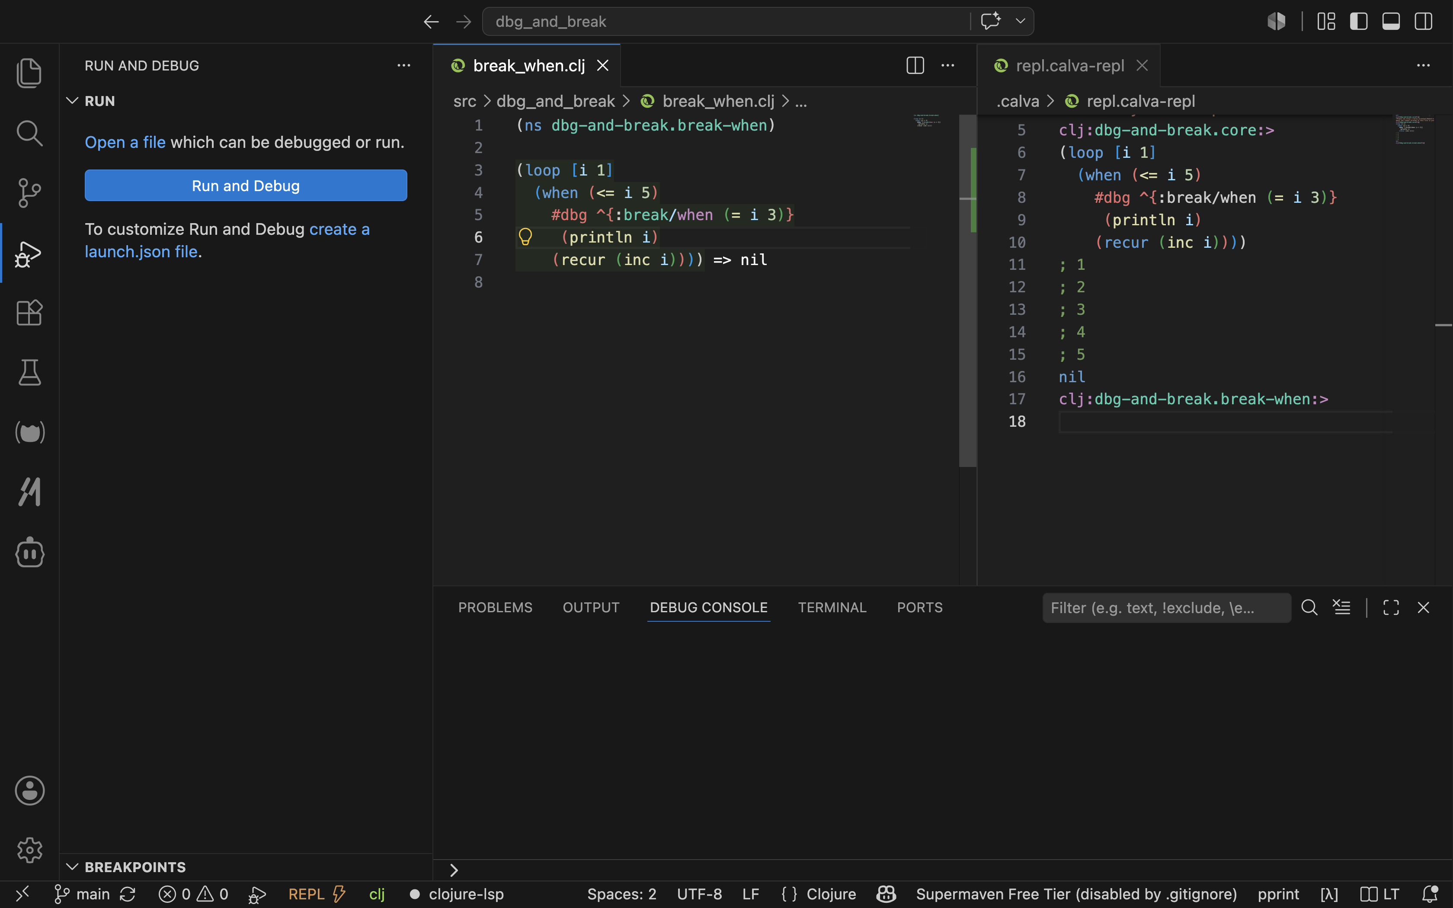Toggle the [λ] paredit status indicator
Screen dimensions: 1453x908
[x=1329, y=894]
